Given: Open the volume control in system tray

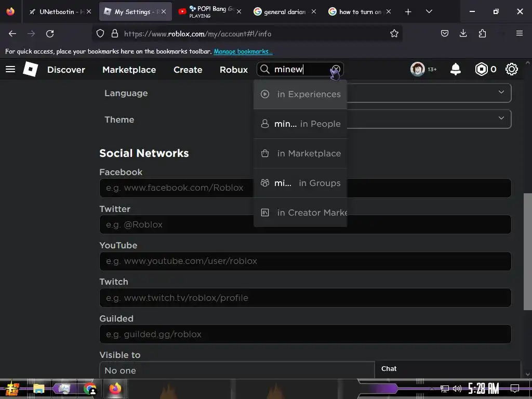Looking at the screenshot, I should pyautogui.click(x=457, y=389).
